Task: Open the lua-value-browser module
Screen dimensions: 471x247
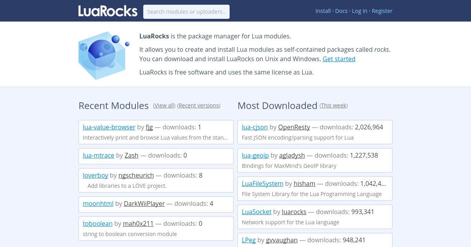Action: (x=109, y=127)
